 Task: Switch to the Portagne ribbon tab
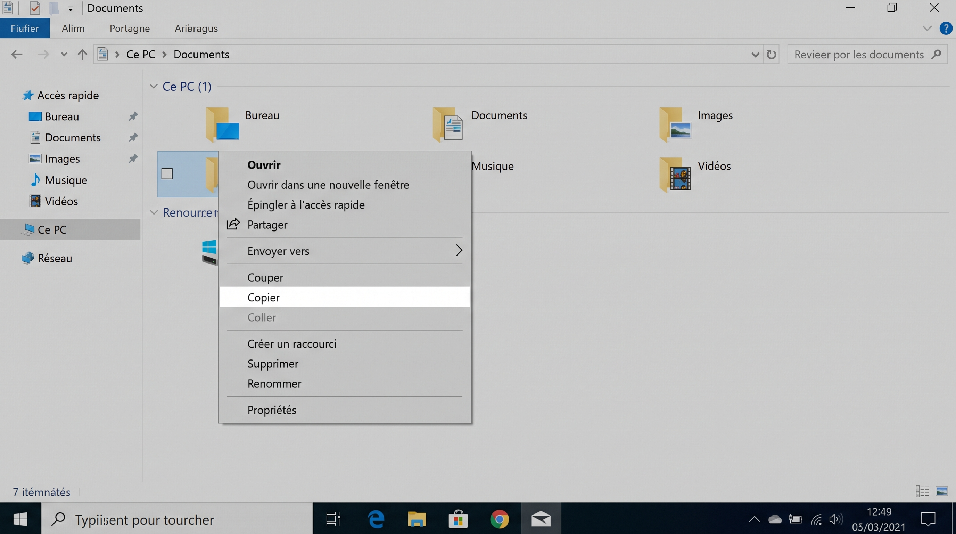(x=130, y=28)
